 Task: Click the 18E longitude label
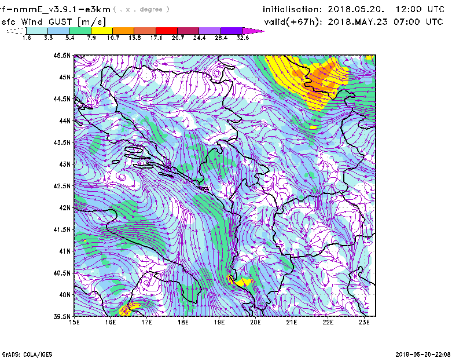(x=183, y=322)
